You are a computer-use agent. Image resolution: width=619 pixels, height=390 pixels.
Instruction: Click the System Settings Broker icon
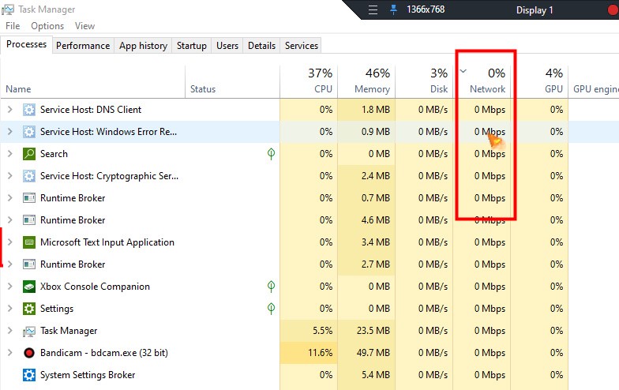click(29, 375)
